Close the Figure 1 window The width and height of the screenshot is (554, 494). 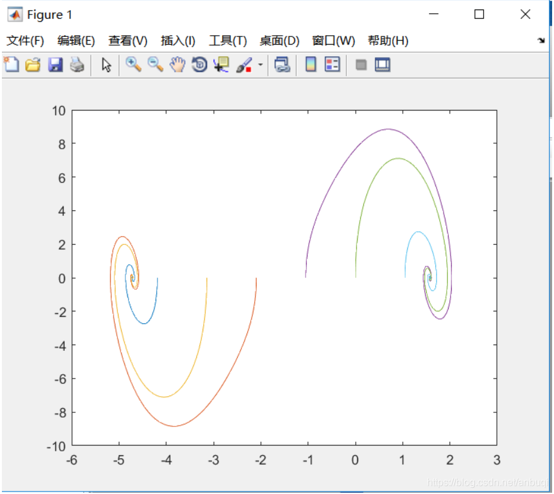point(525,14)
